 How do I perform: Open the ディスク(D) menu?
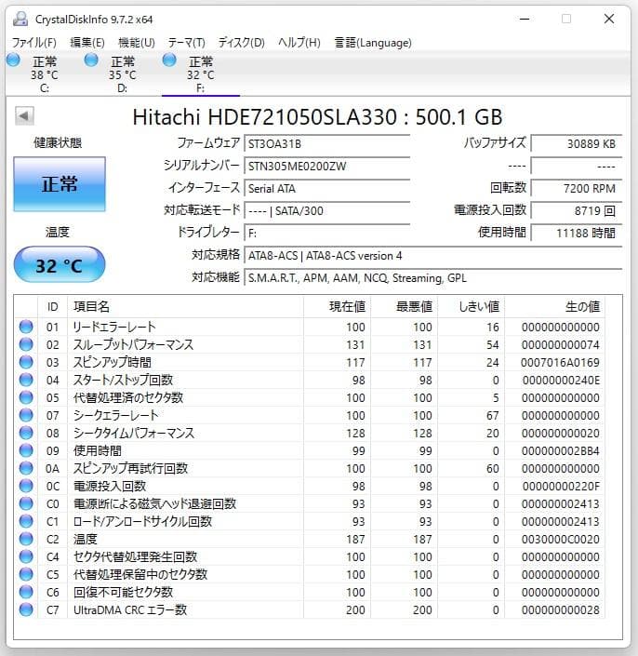[x=241, y=43]
